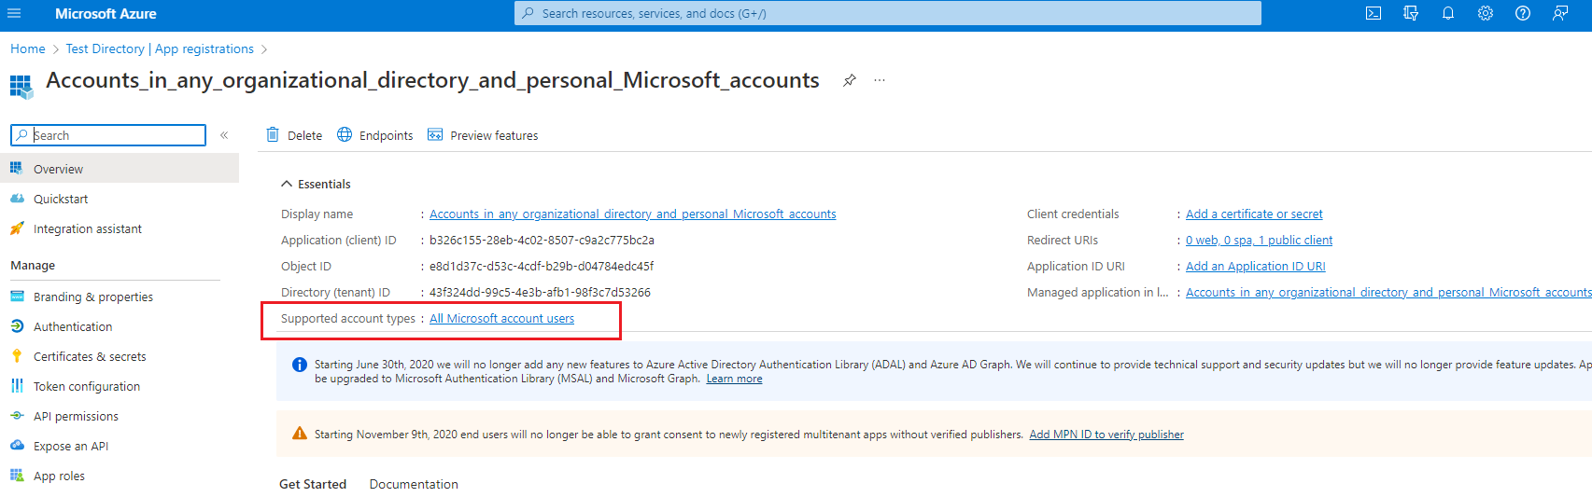Viewport: 1592px width, 497px height.
Task: Click the Expose an API cloud icon
Action: tap(17, 445)
